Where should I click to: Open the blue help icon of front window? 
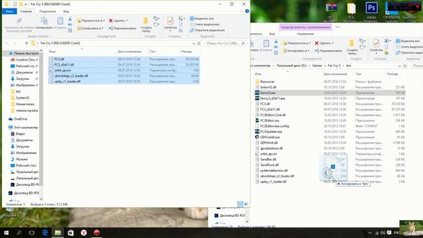(x=247, y=11)
